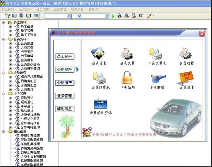Open the 业务管理 menu
Screen dimensions: 212x167
pyautogui.click(x=60, y=9)
